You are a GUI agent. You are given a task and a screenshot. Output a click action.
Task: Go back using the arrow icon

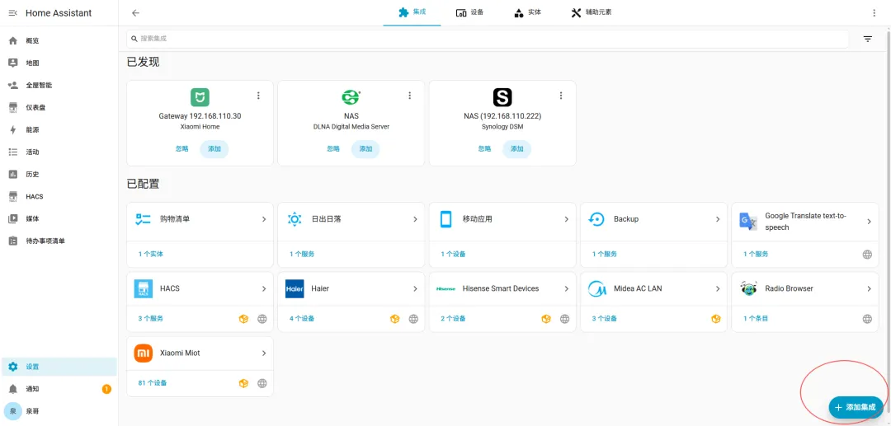(x=135, y=13)
